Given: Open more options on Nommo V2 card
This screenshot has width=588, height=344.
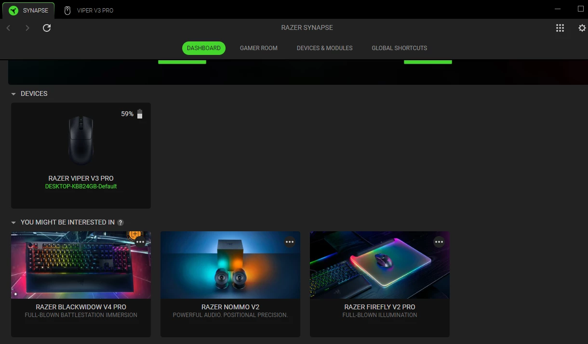Looking at the screenshot, I should [290, 242].
